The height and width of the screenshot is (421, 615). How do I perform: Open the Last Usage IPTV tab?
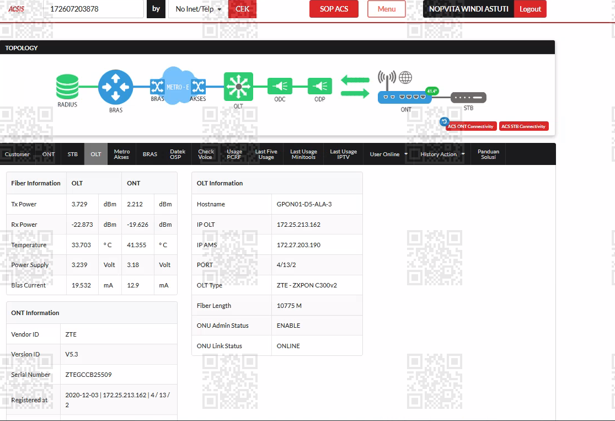point(343,154)
